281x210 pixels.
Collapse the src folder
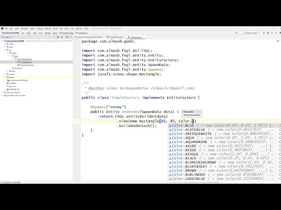[4, 50]
